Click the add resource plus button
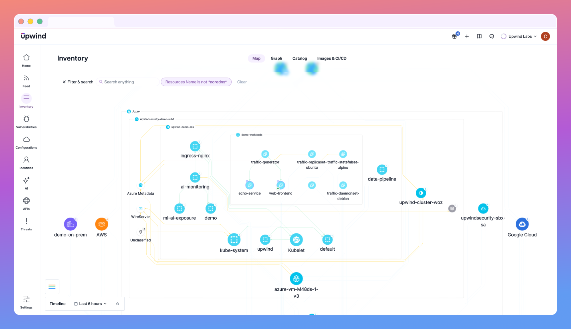The height and width of the screenshot is (329, 571). (467, 36)
